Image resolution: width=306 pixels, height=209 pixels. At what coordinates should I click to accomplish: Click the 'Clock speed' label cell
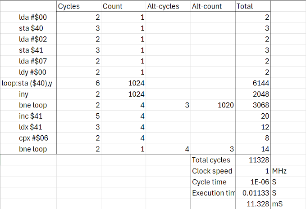pos(213,171)
